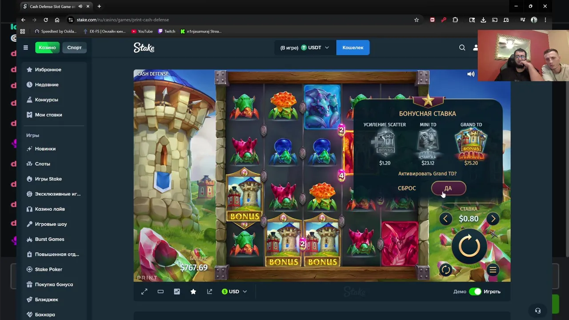Enter fullscreen mode for the game
569x320 pixels.
point(144,292)
